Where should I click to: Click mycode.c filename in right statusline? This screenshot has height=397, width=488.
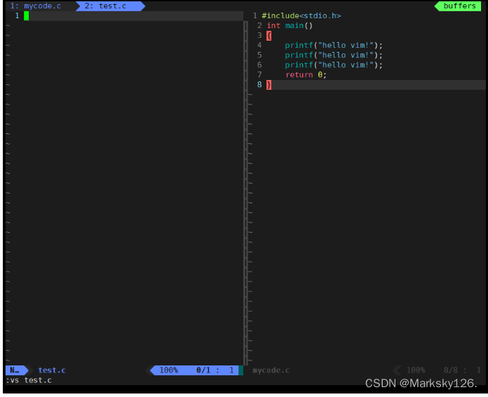point(271,370)
